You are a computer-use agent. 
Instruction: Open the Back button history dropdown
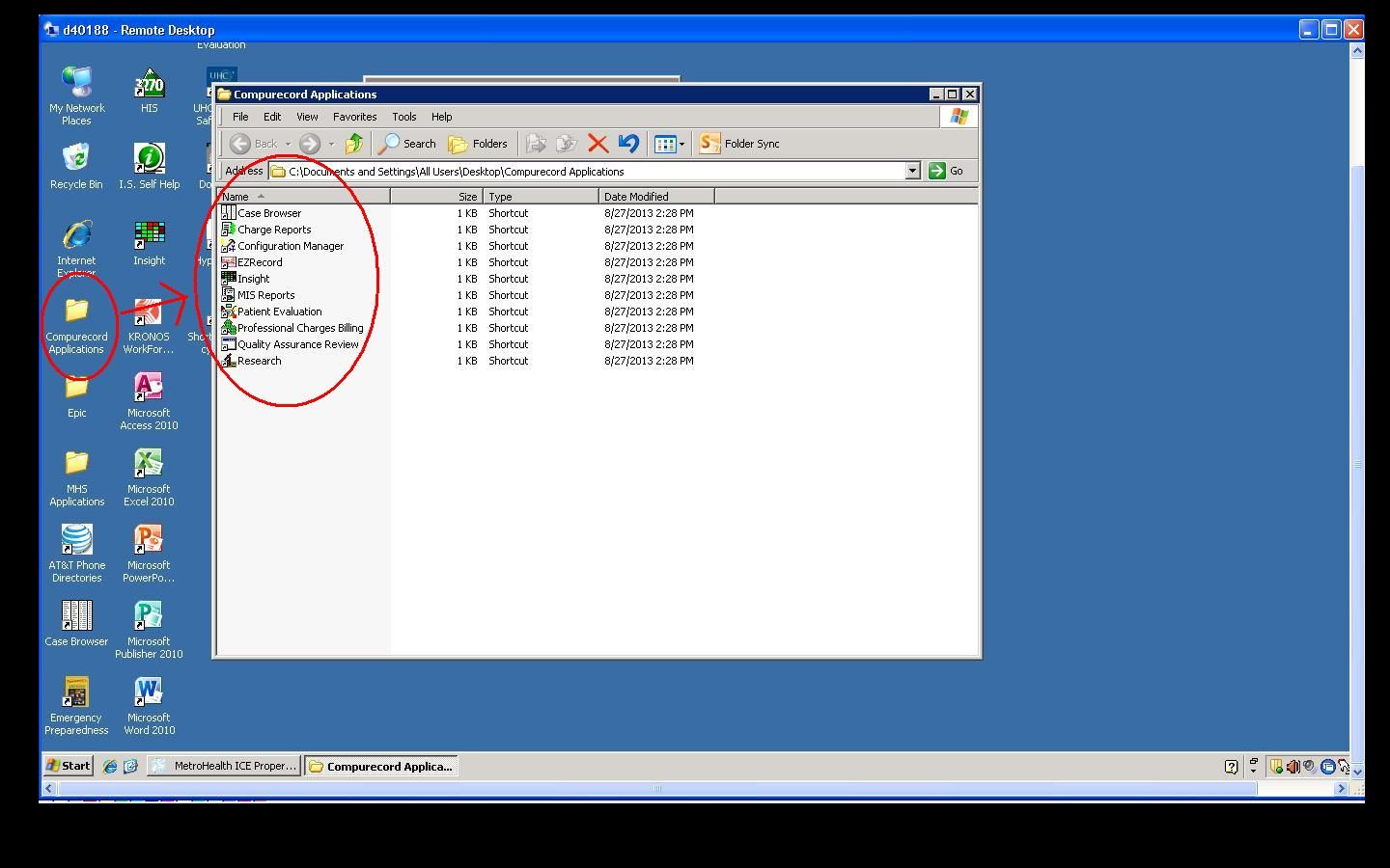tap(288, 144)
